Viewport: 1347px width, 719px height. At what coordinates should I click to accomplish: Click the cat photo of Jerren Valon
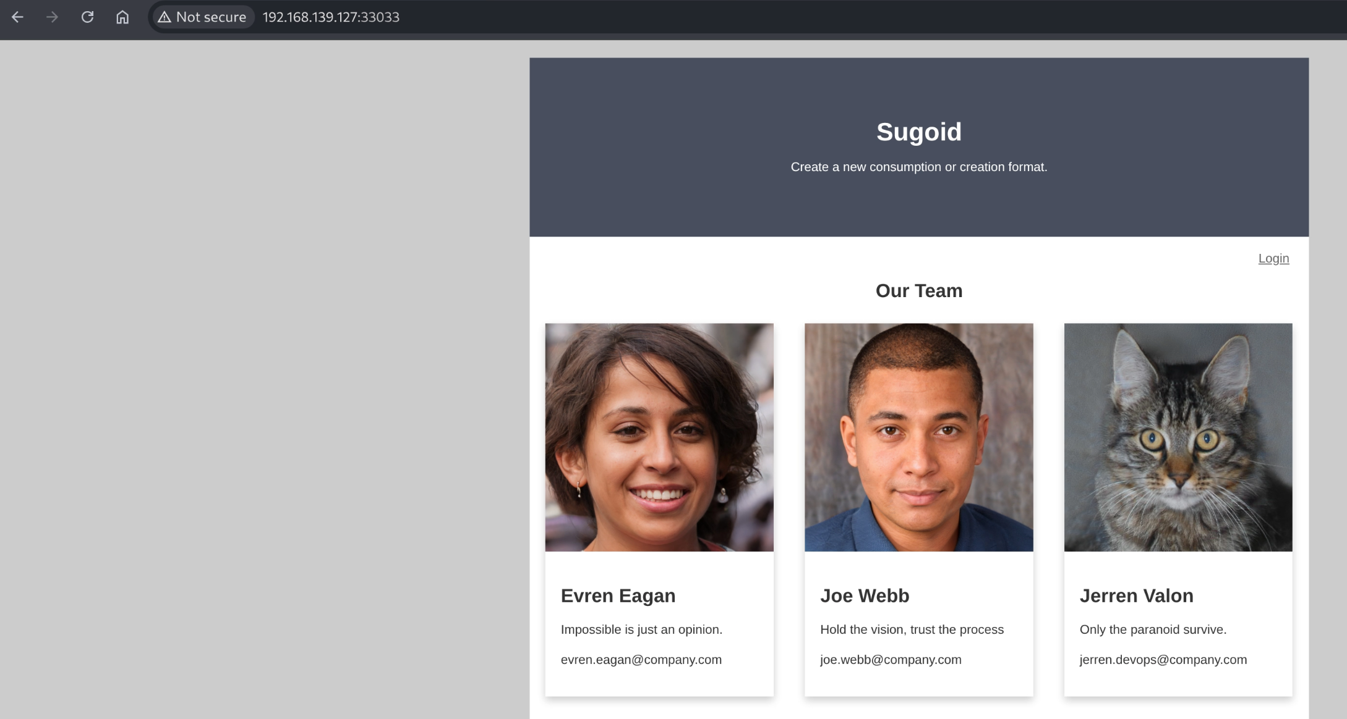(1178, 437)
